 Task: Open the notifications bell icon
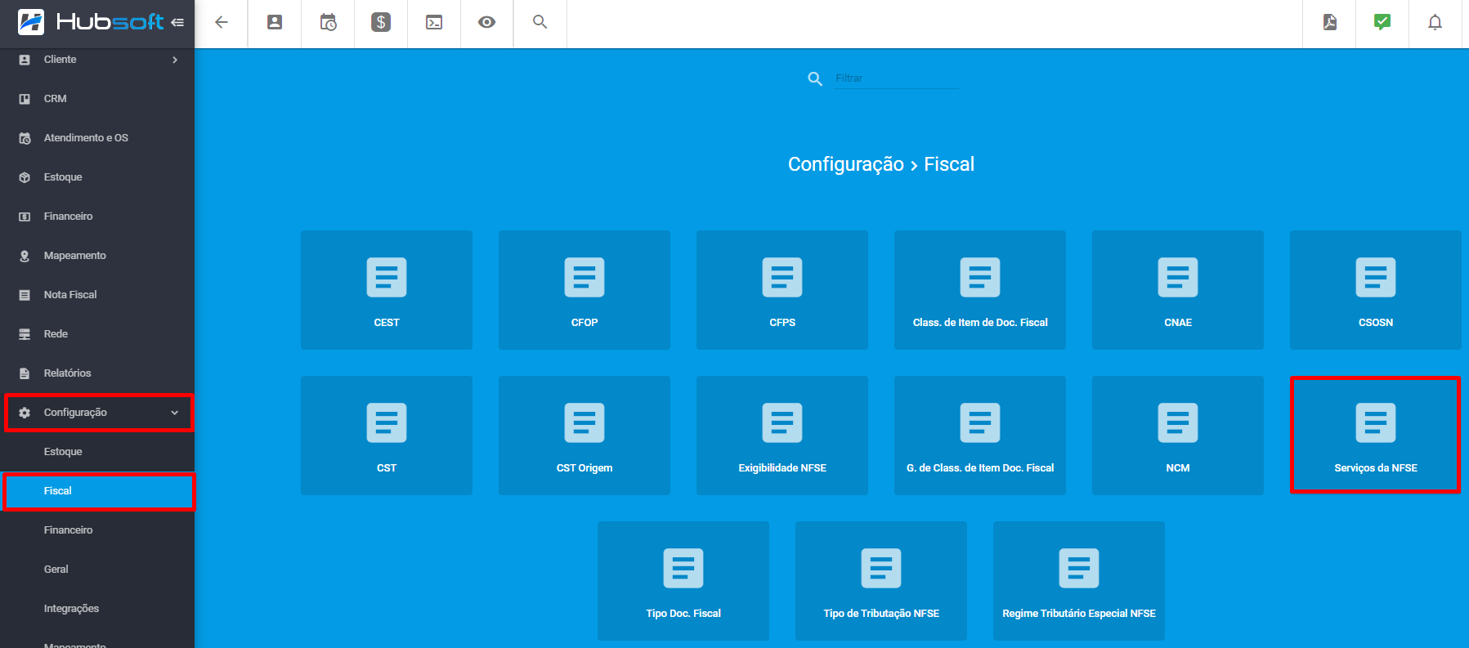tap(1435, 22)
